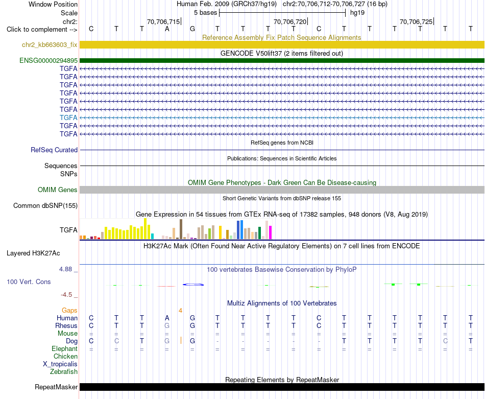Click the 'Click to complement -->' label
This screenshot has height=399, width=485.
tap(42, 30)
